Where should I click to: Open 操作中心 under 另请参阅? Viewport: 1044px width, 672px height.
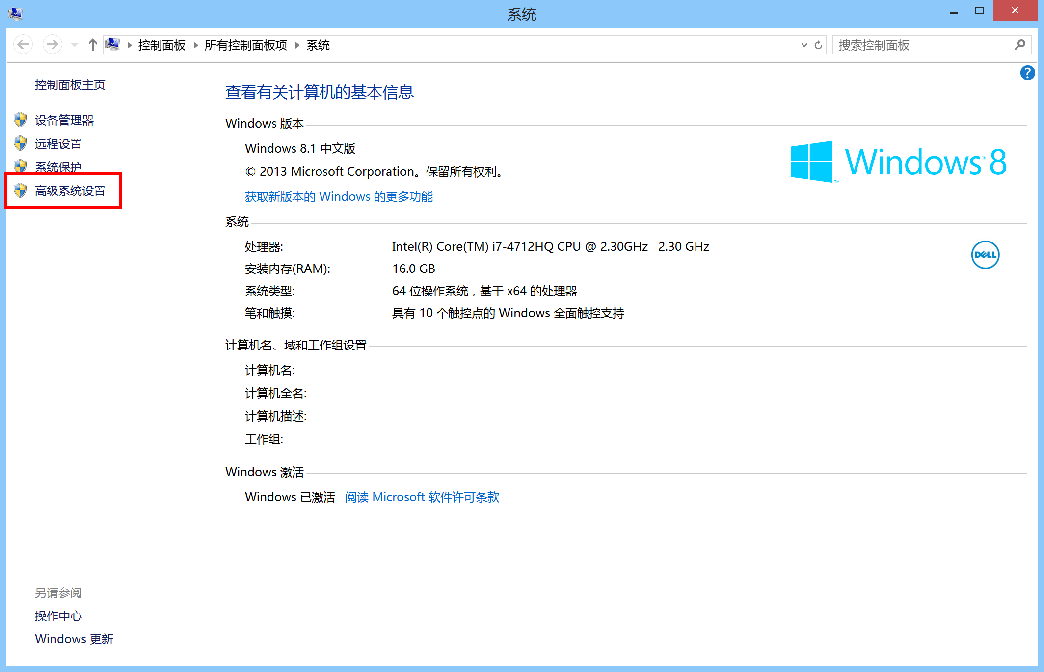pyautogui.click(x=58, y=616)
